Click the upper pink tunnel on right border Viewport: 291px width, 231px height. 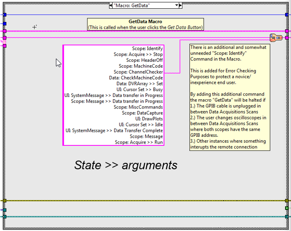(x=287, y=32)
